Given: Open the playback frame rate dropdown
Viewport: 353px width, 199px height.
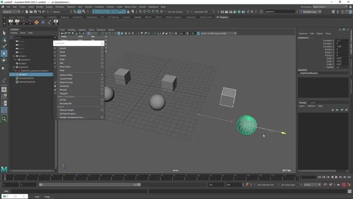Looking at the screenshot, I should point(312,185).
